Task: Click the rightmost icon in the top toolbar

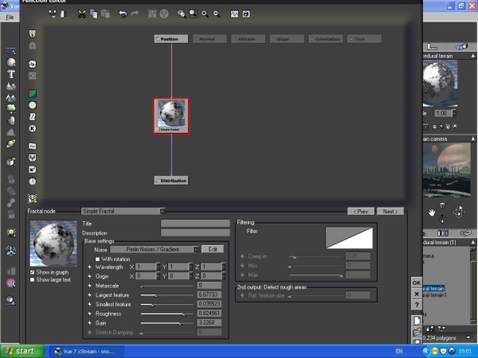Action: point(246,14)
